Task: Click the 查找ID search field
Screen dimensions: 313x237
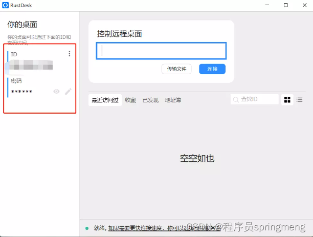Action: point(258,99)
